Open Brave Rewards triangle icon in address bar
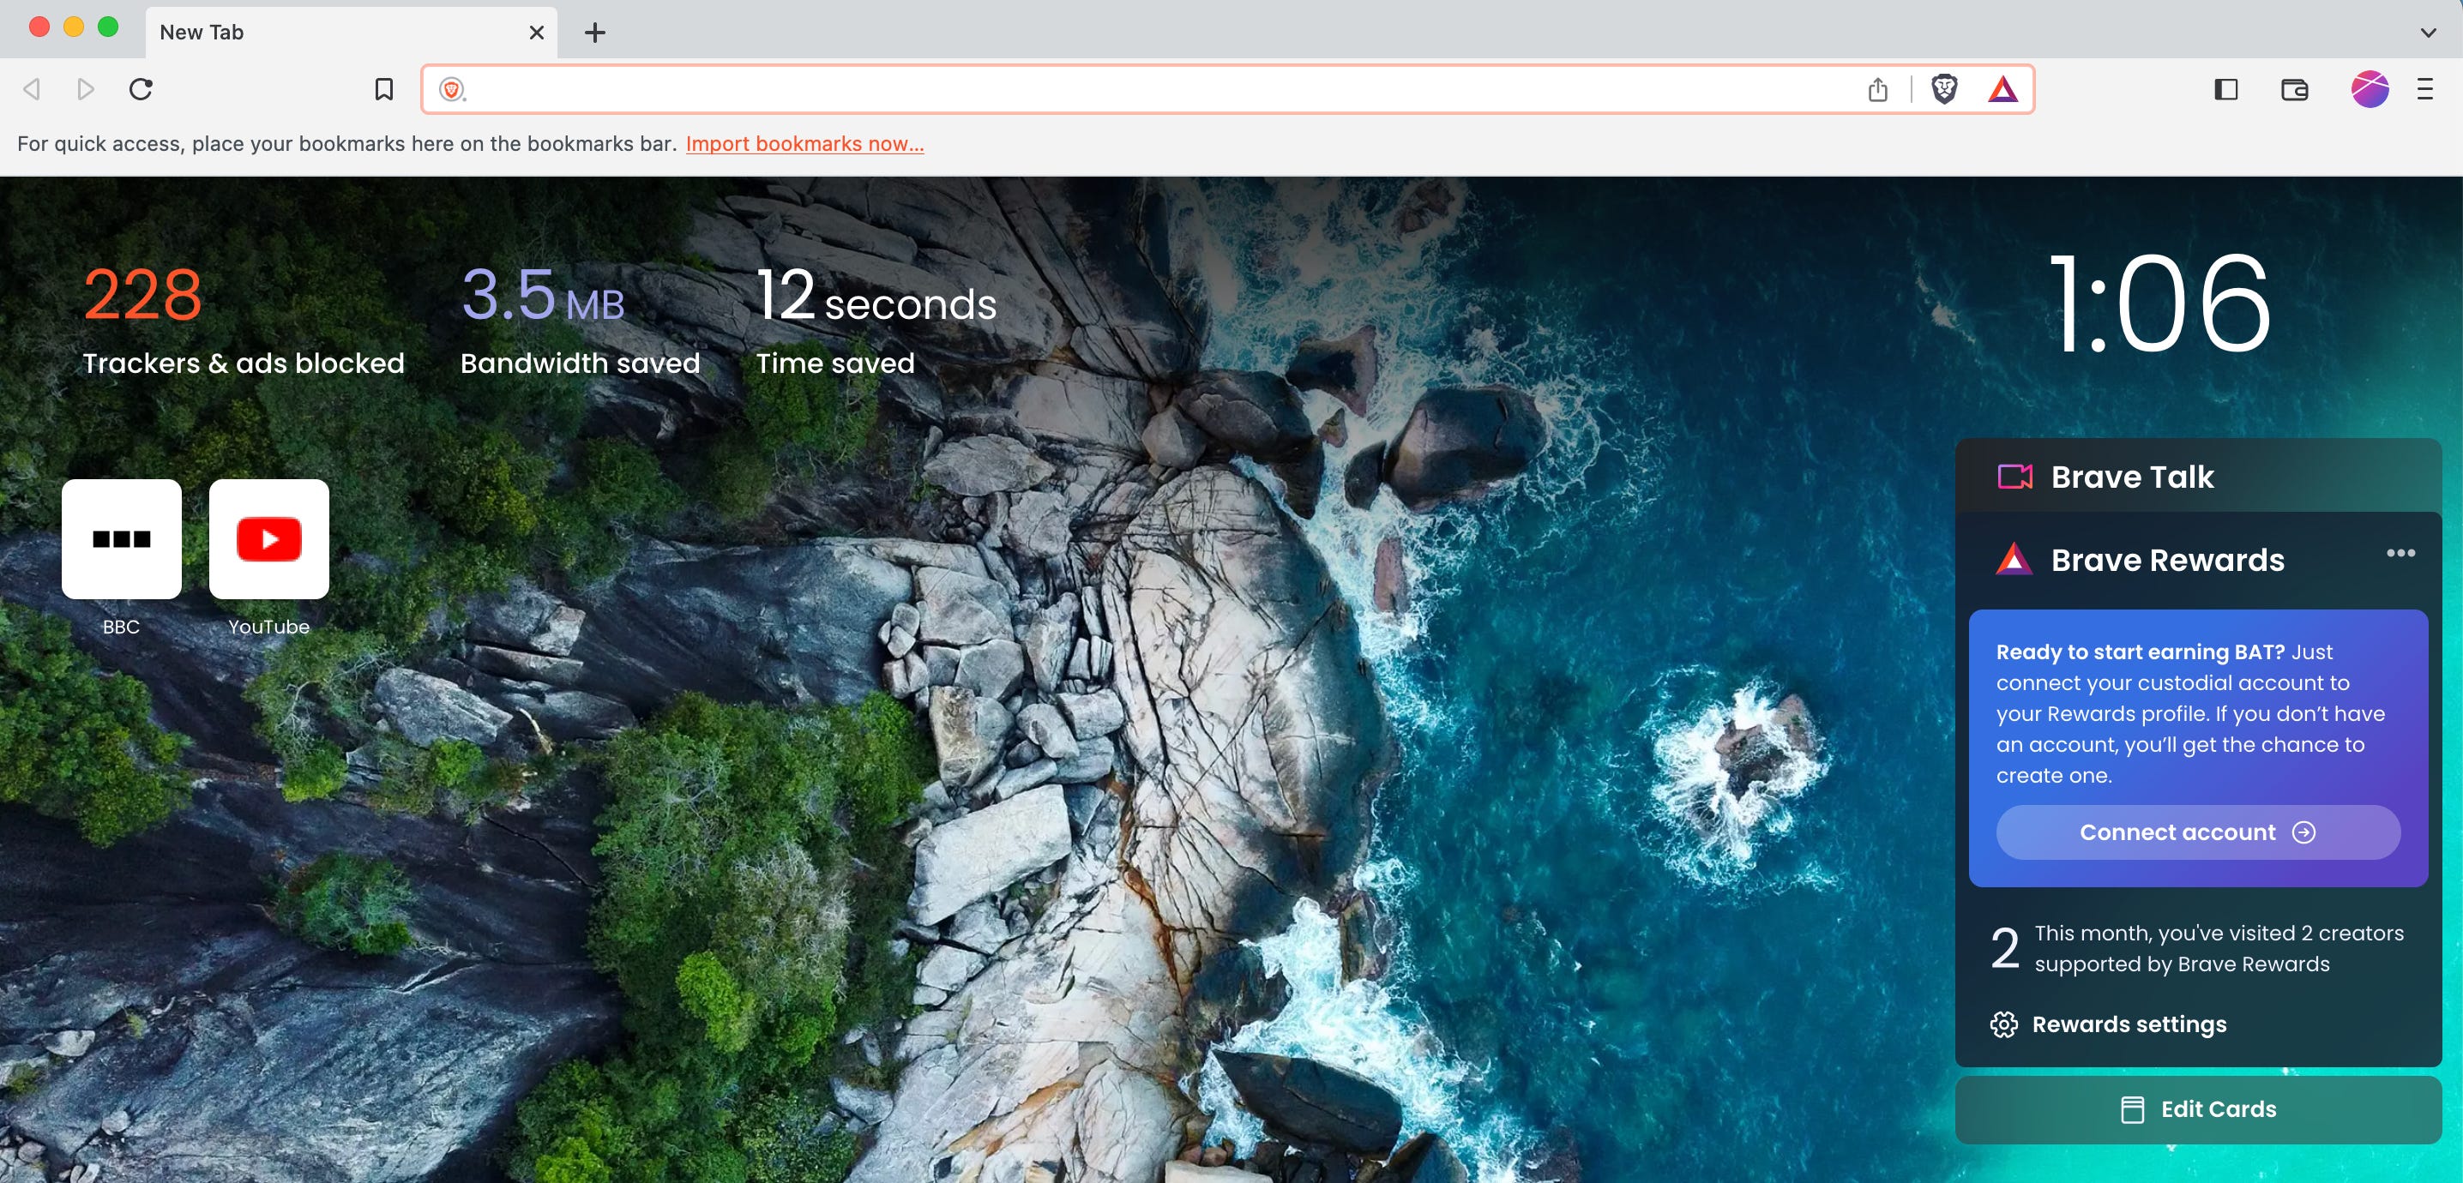The image size is (2463, 1183). tap(2002, 89)
